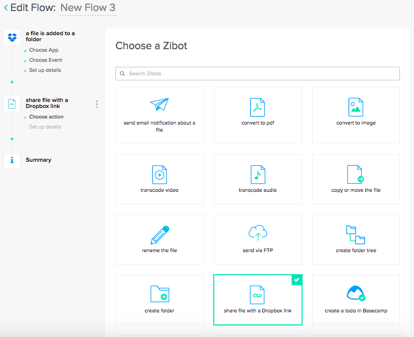
Task: Choose the convert to image icon
Action: (x=356, y=107)
